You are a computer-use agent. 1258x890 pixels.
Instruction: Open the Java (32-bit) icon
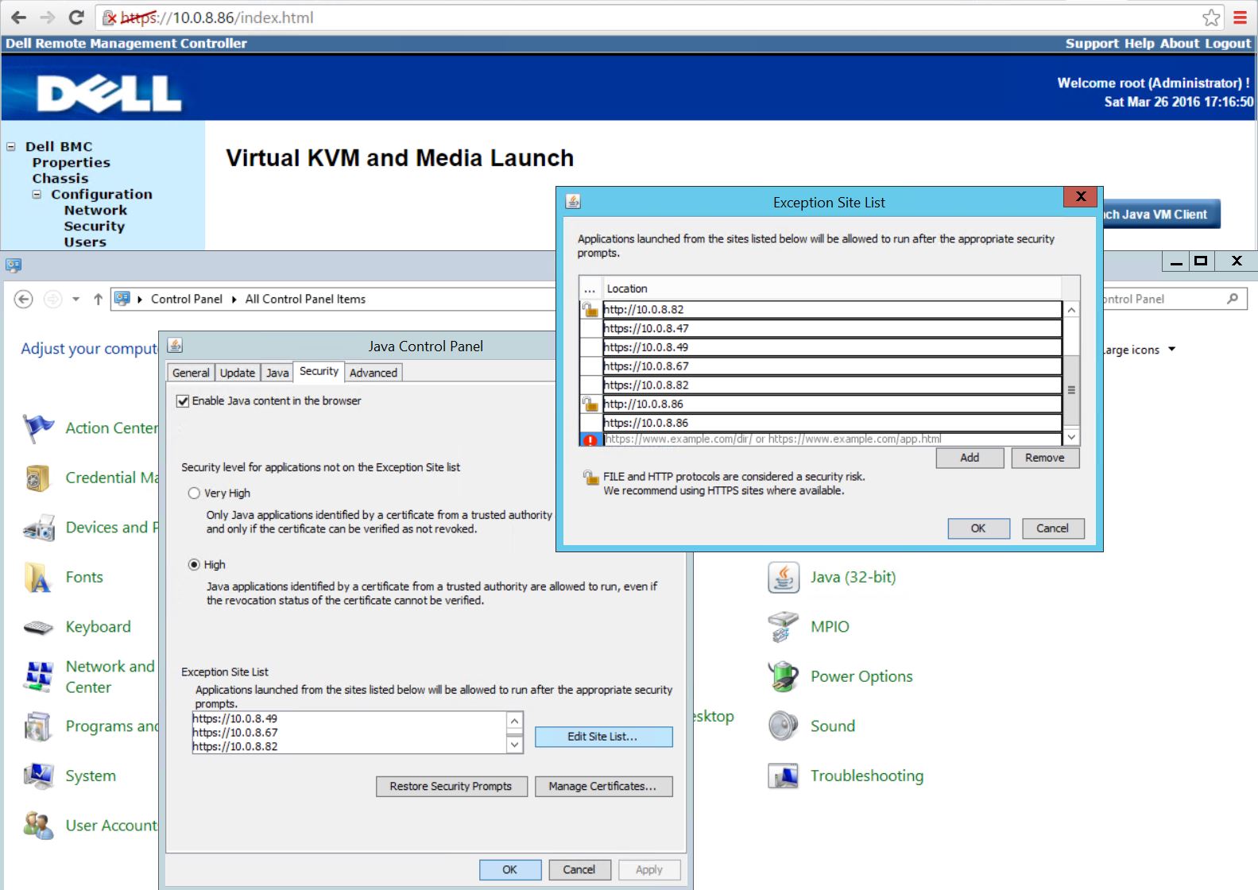click(783, 578)
